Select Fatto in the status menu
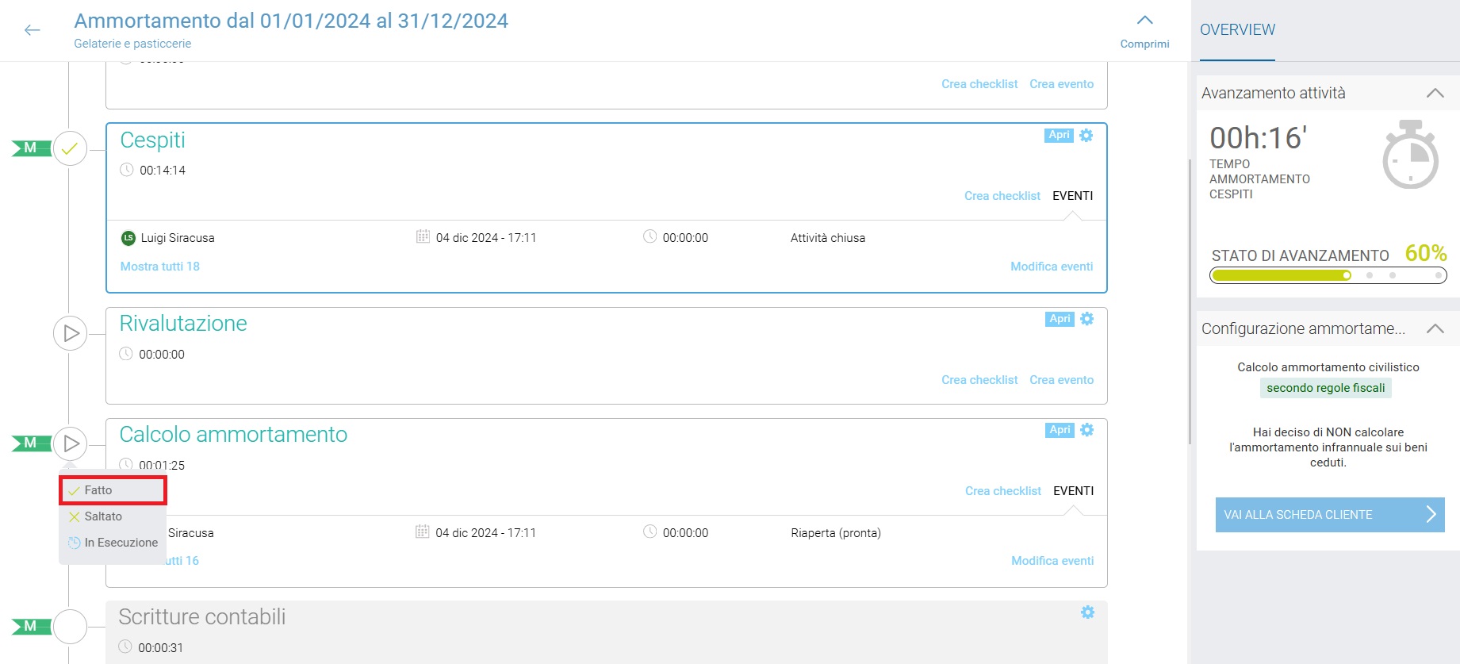Viewport: 1460px width, 664px height. click(x=113, y=490)
